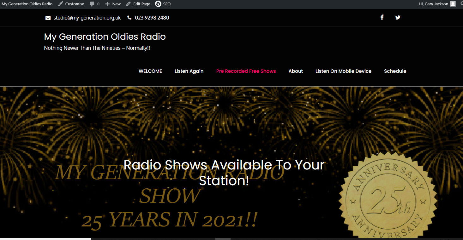Open the WELCOME menu item

(x=150, y=71)
